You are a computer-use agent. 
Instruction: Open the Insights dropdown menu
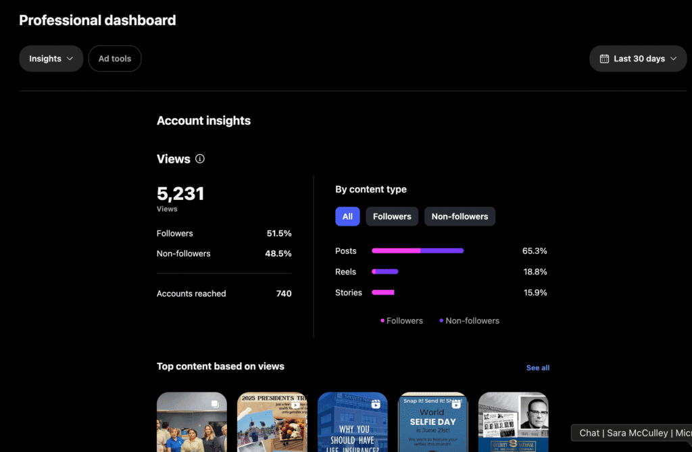pos(51,59)
